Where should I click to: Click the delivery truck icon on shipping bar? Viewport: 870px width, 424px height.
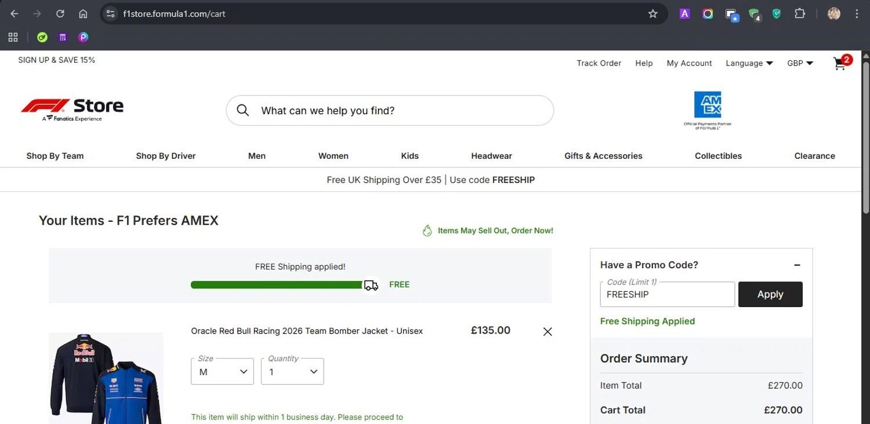tap(371, 285)
